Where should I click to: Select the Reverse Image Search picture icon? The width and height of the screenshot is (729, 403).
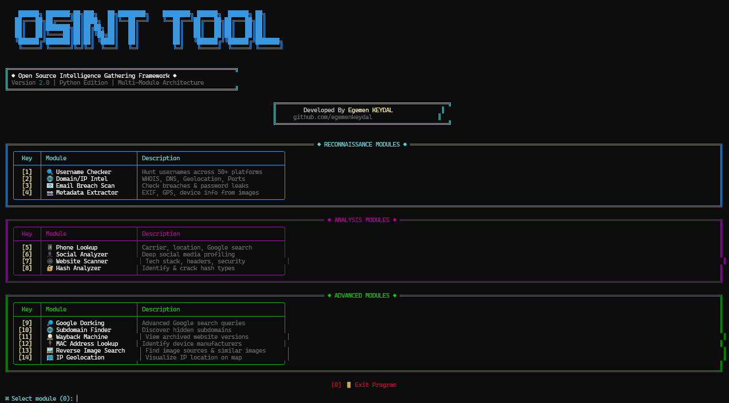51,350
